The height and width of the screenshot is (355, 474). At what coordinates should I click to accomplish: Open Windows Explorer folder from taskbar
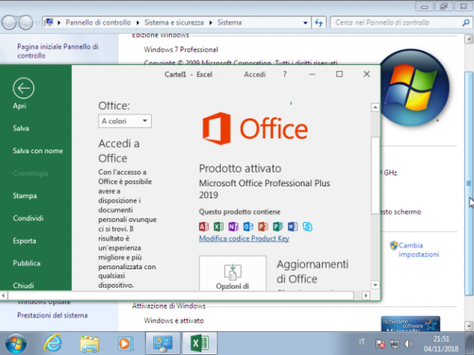(90, 344)
